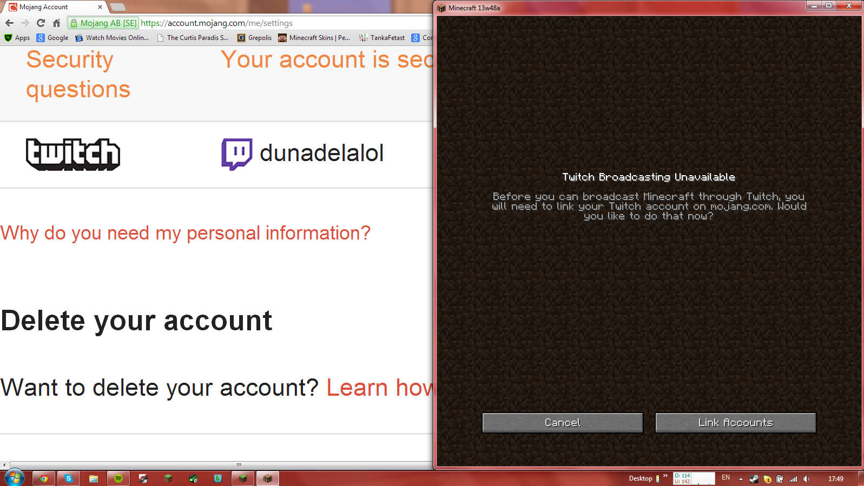The image size is (864, 486).
Task: Expand the Desktop toolbar chevron
Action: [665, 476]
